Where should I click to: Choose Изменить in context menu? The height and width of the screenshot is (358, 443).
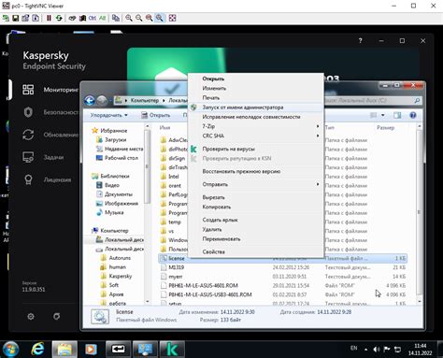(255, 88)
